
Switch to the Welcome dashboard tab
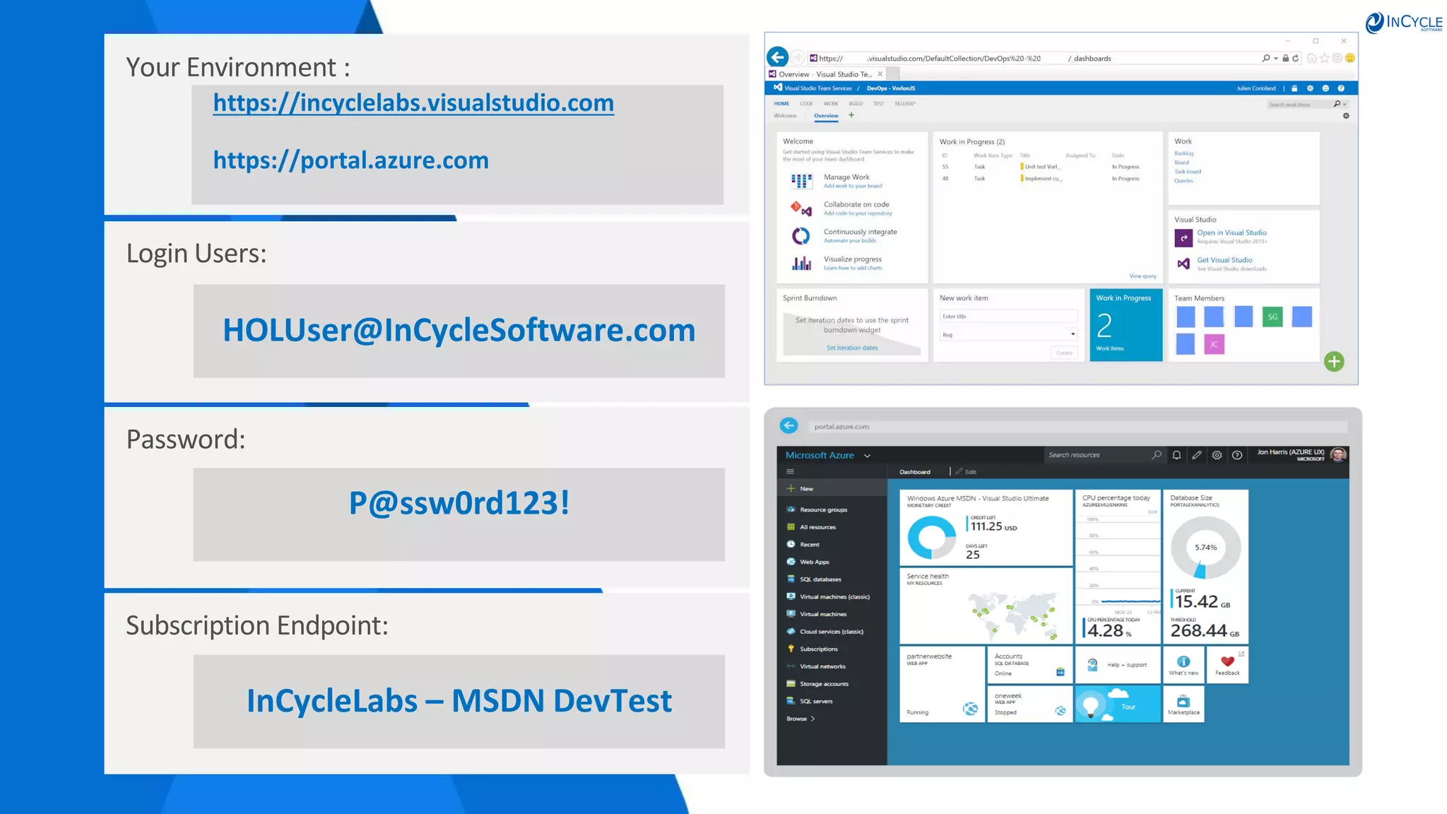click(785, 116)
